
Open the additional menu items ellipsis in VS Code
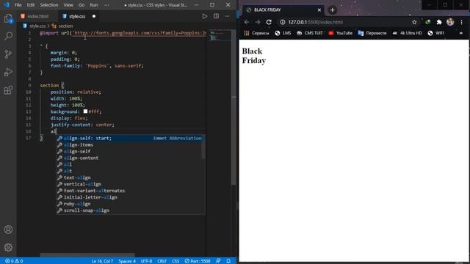tap(106, 5)
